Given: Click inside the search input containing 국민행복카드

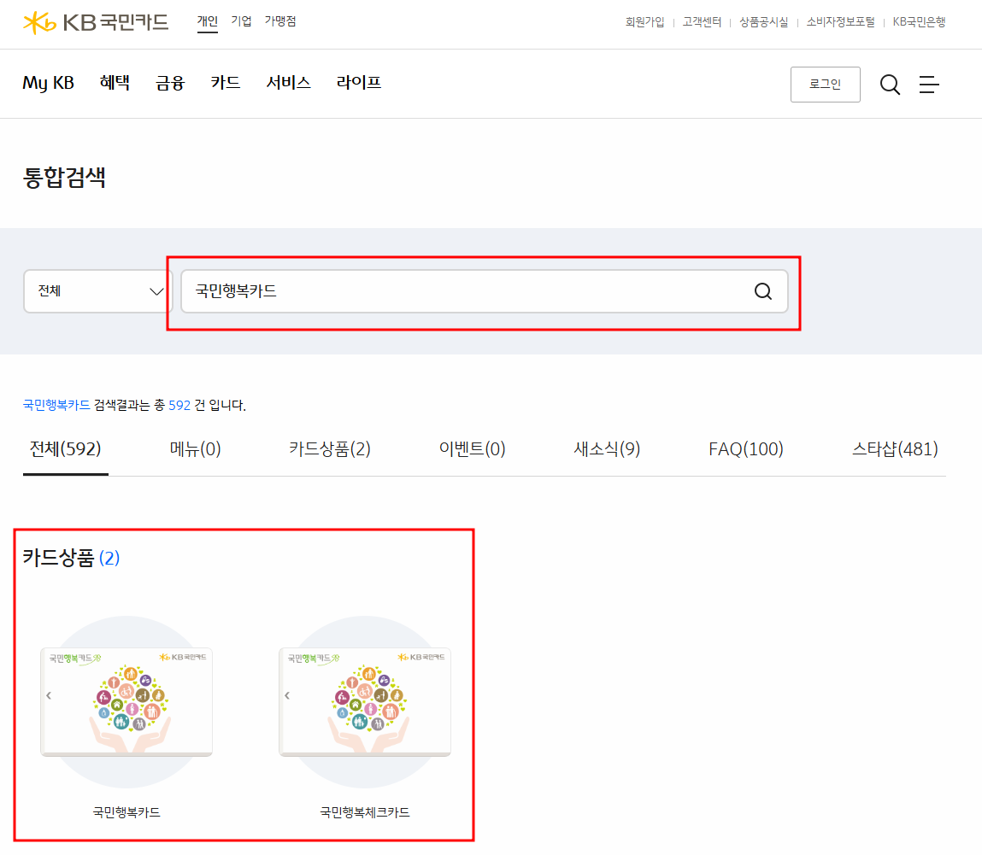Looking at the screenshot, I should [427, 291].
